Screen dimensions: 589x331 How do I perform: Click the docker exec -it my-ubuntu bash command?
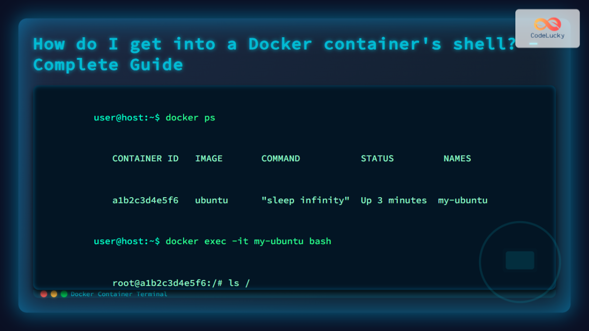[249, 241]
